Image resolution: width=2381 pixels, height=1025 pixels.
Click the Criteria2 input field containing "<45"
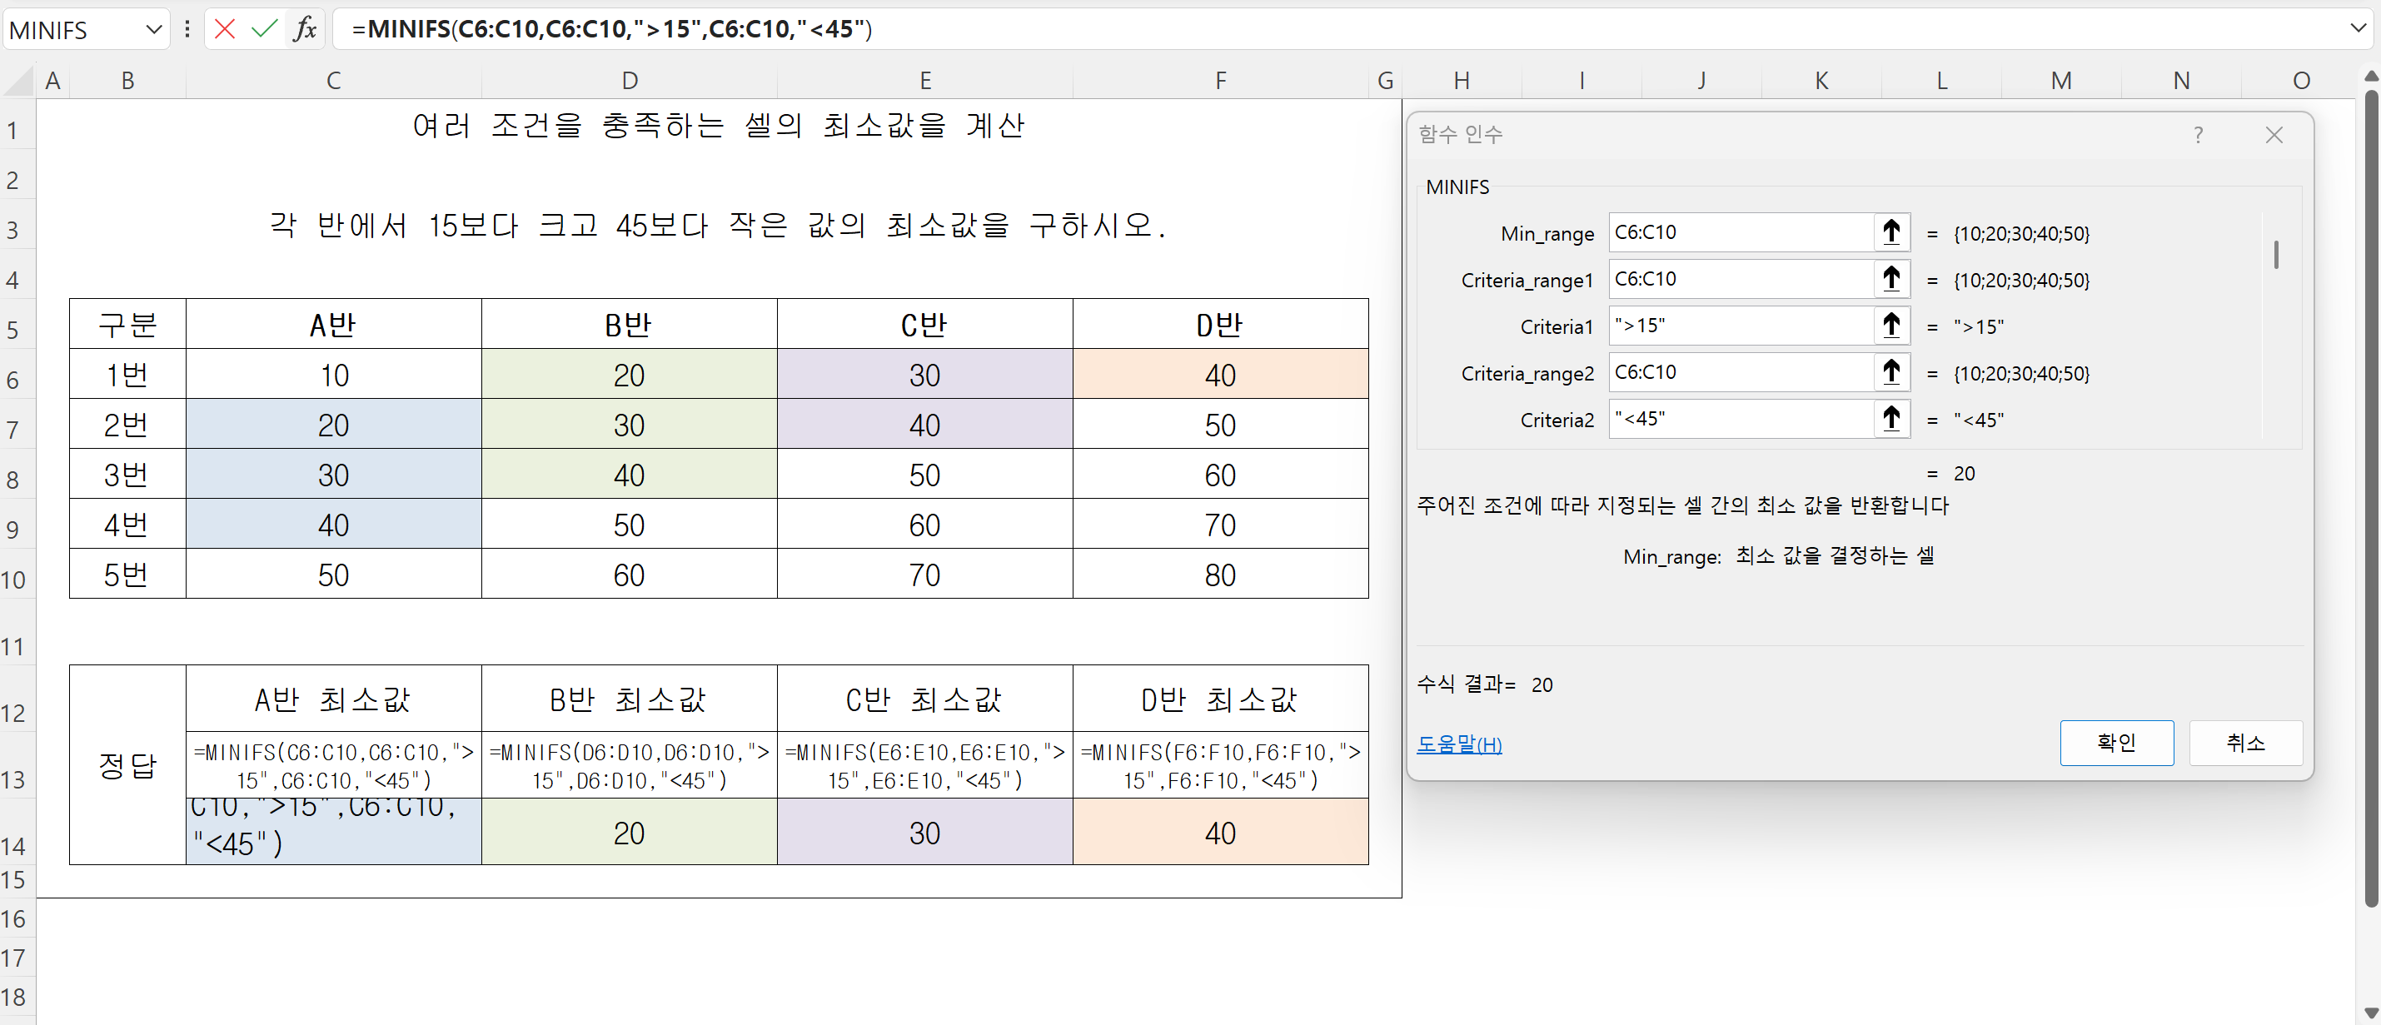(x=1740, y=419)
